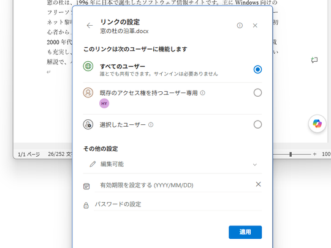Click the new comment icon in margin
This screenshot has height=248, width=331.
(314, 60)
